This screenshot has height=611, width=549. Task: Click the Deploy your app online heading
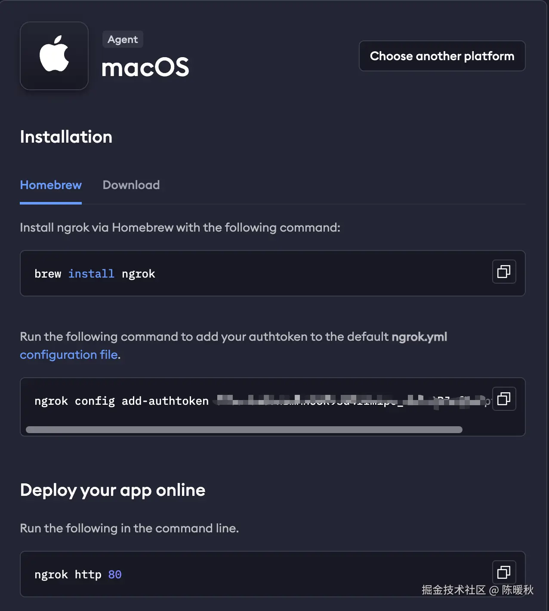tap(113, 490)
